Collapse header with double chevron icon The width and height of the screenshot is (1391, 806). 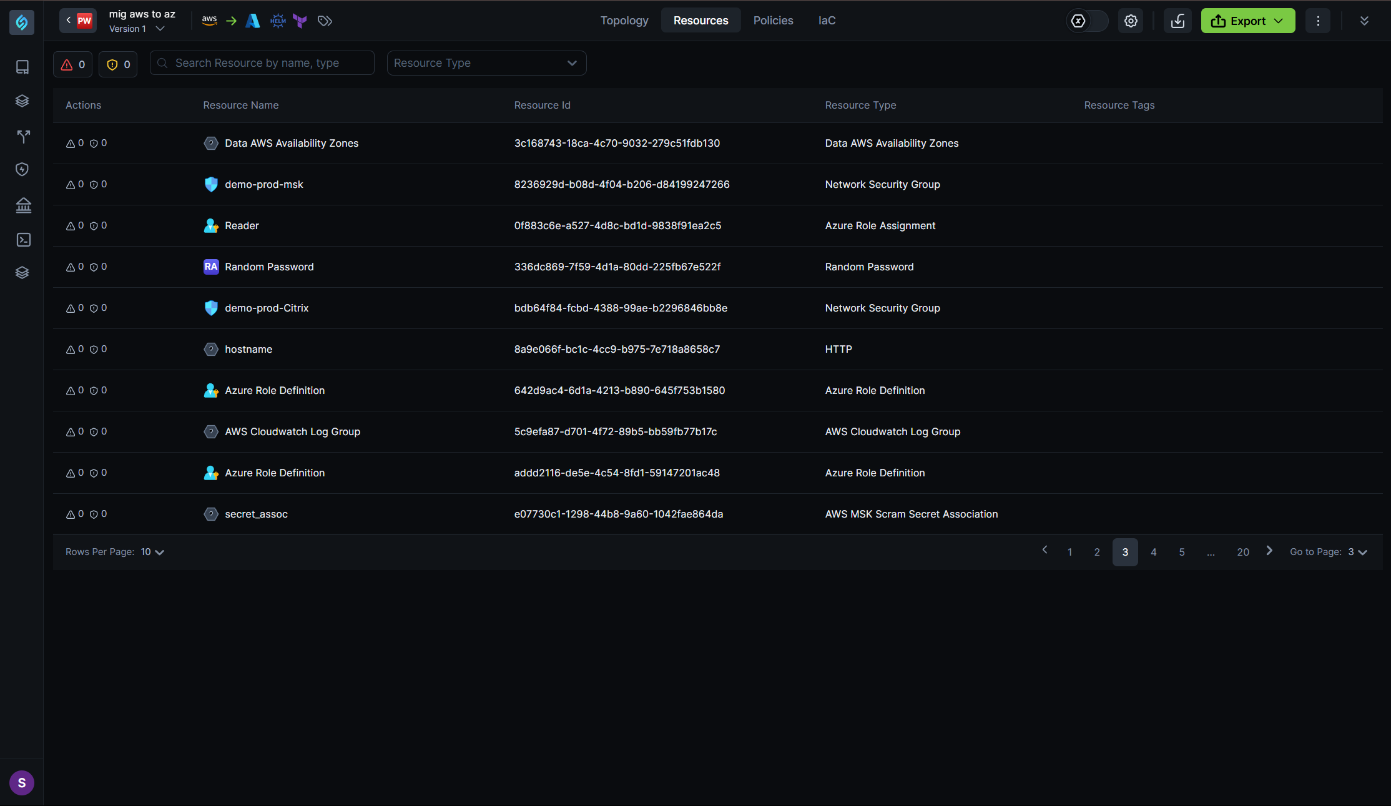1364,21
